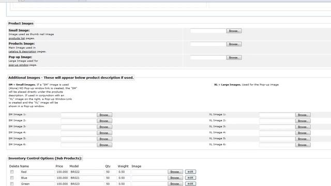Screen dimensions: 331x186
Task: Browse for XL Image 4 file
Action: 303,133
